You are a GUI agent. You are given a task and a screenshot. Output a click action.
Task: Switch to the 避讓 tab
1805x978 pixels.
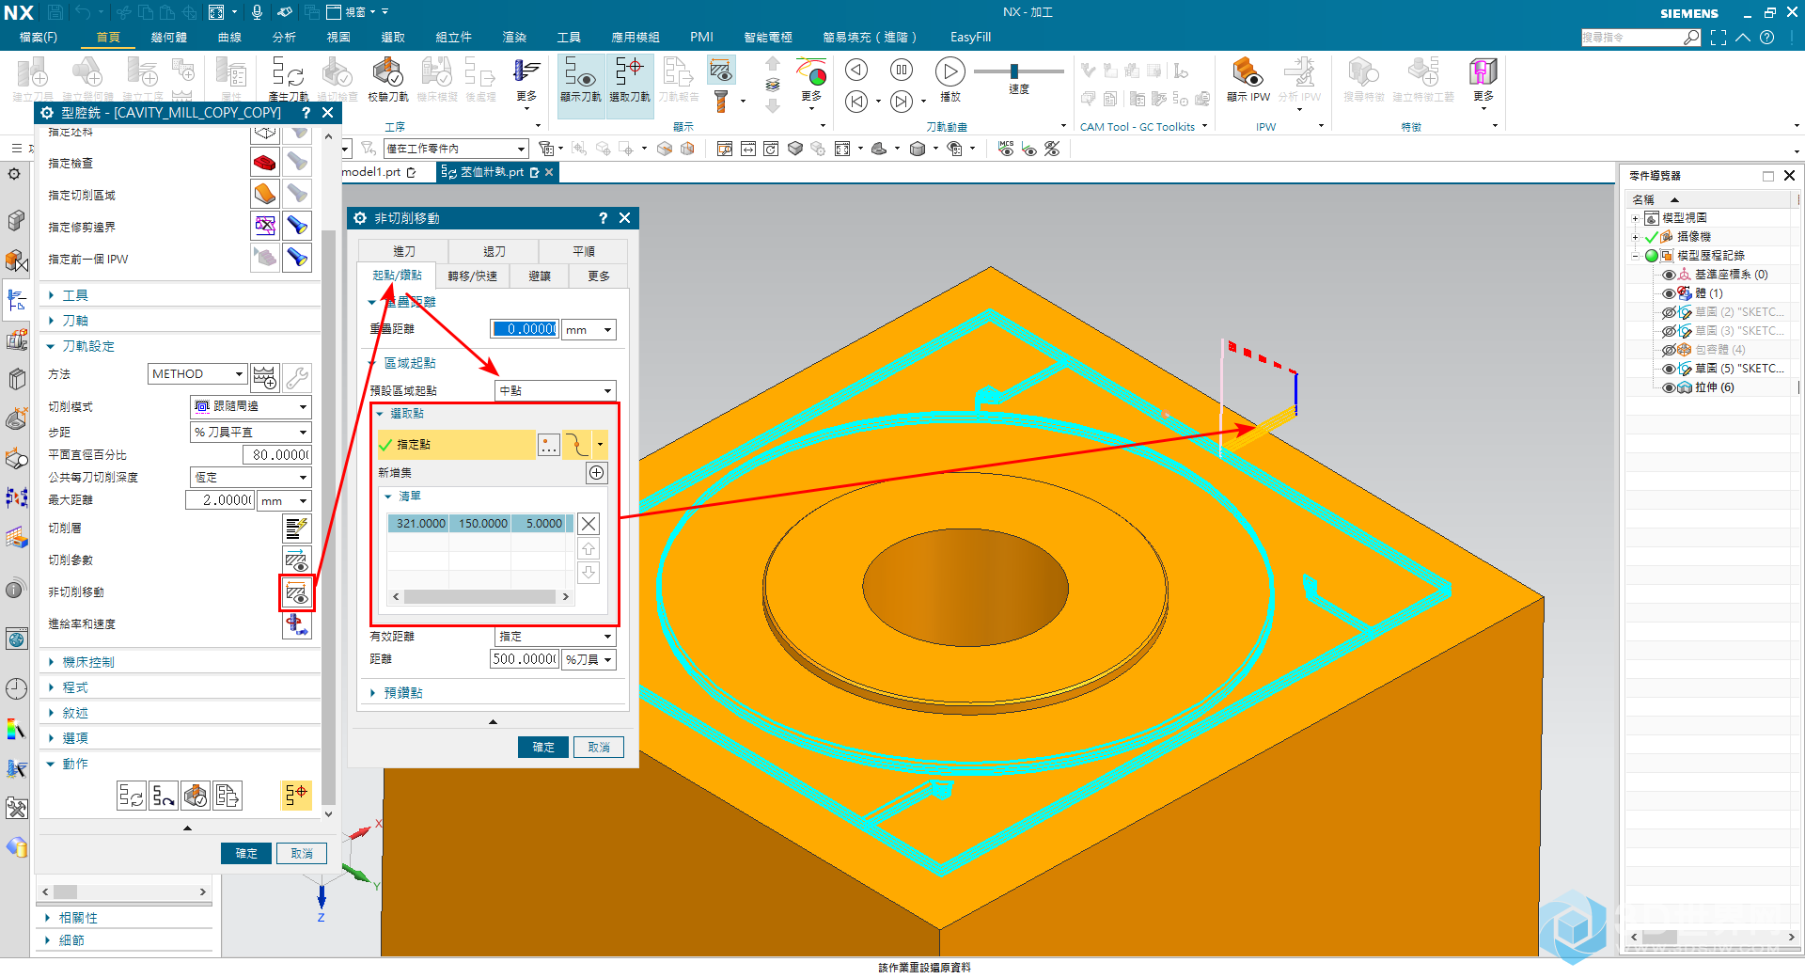click(x=540, y=276)
